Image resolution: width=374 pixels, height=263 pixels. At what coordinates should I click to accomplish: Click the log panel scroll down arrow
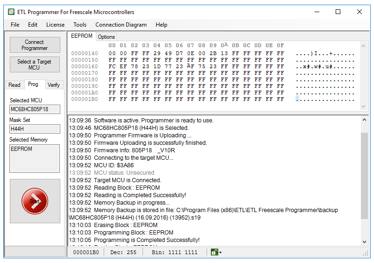click(365, 242)
